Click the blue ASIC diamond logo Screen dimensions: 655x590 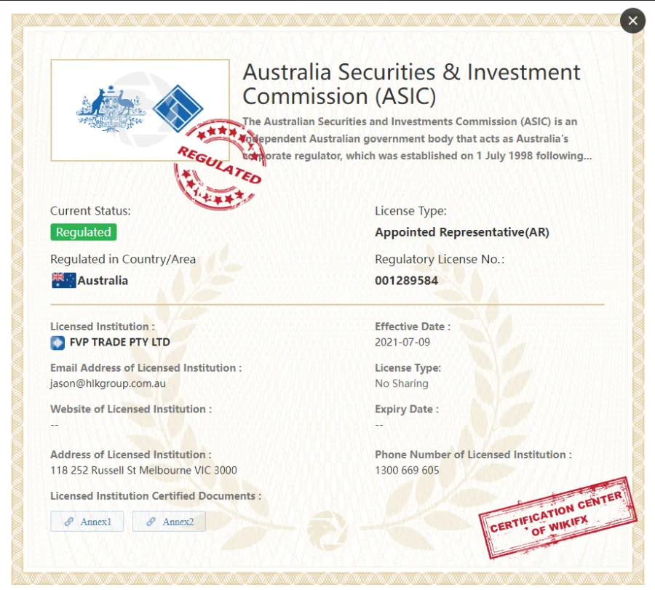(178, 108)
